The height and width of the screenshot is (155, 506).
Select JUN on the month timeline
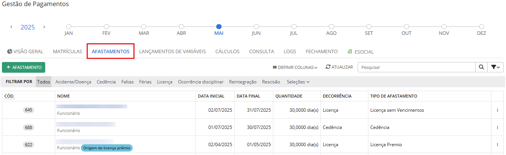[256, 27]
